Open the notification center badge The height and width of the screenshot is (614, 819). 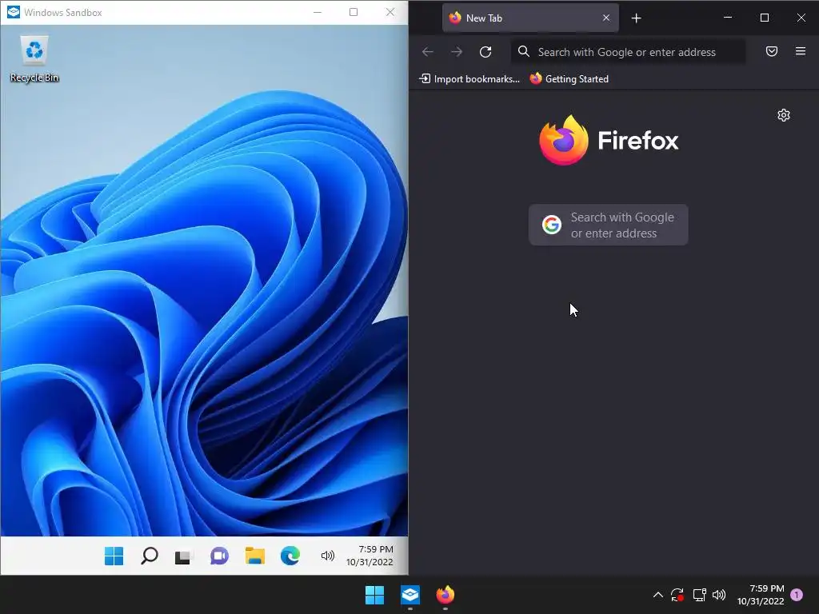[797, 595]
